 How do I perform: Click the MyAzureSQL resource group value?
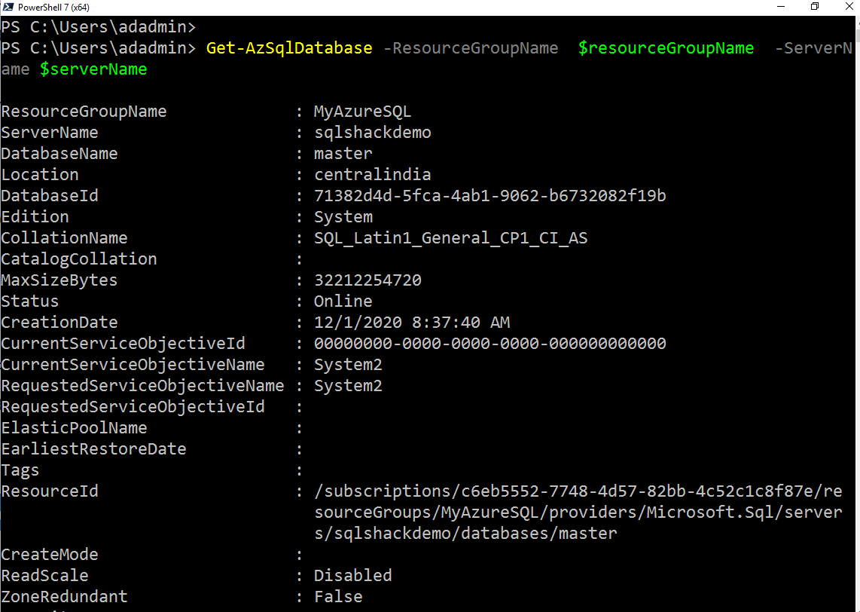click(x=362, y=112)
